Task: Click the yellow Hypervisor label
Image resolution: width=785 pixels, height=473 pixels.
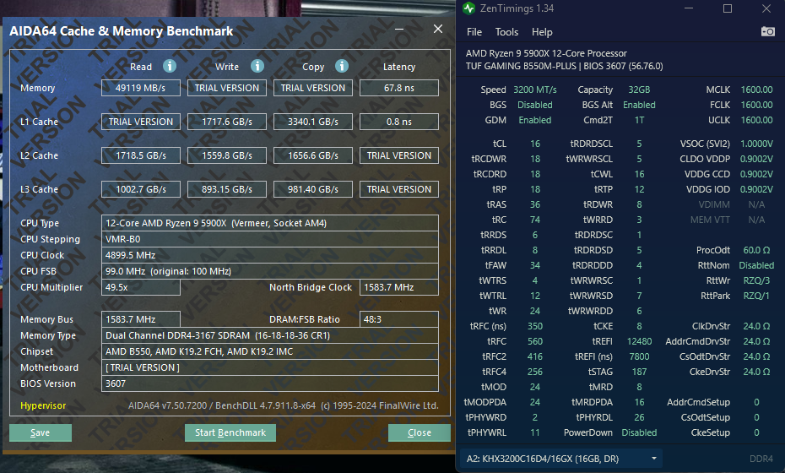Action: click(x=43, y=405)
